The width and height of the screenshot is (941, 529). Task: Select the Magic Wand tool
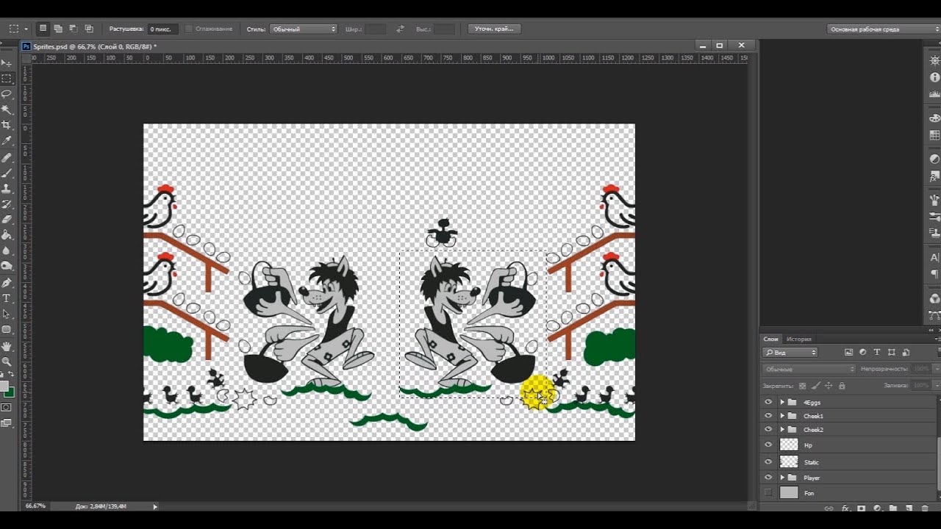(7, 109)
